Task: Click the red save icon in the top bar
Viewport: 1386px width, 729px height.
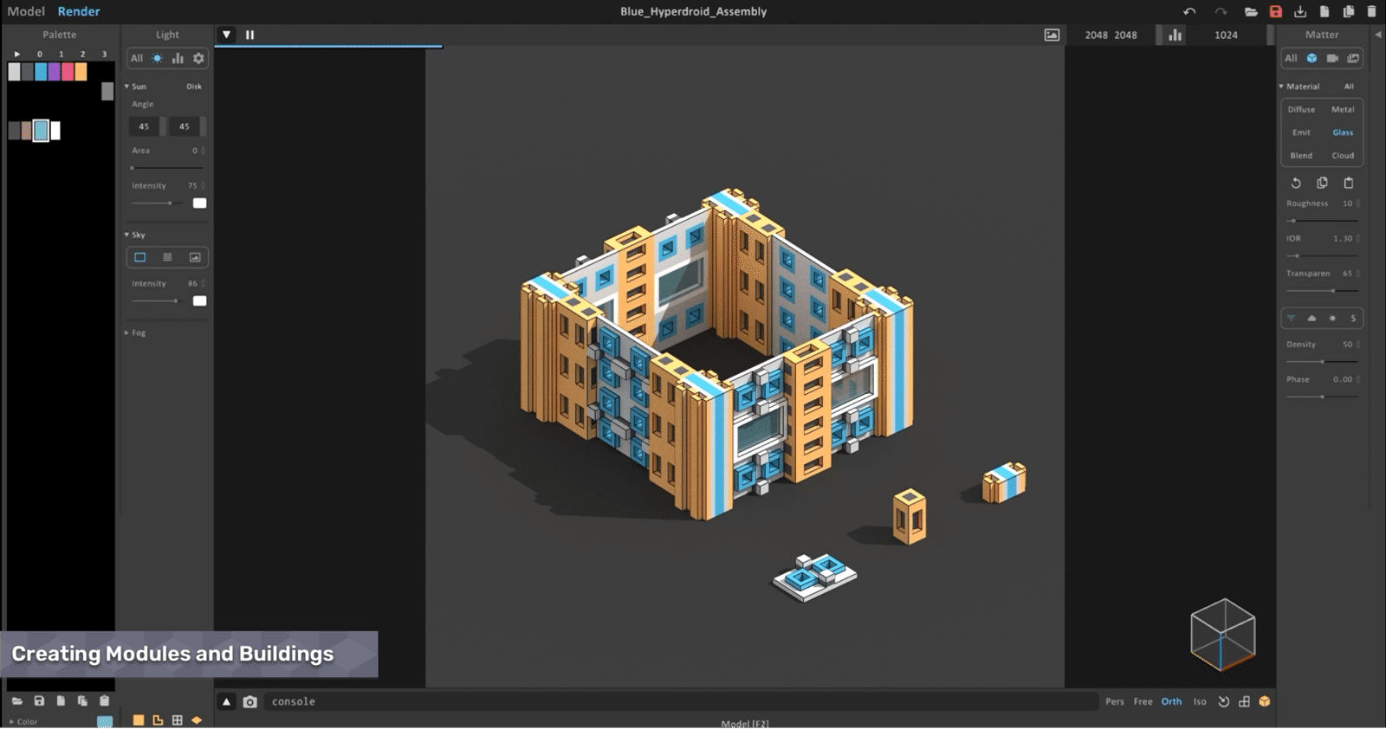Action: pyautogui.click(x=1276, y=11)
